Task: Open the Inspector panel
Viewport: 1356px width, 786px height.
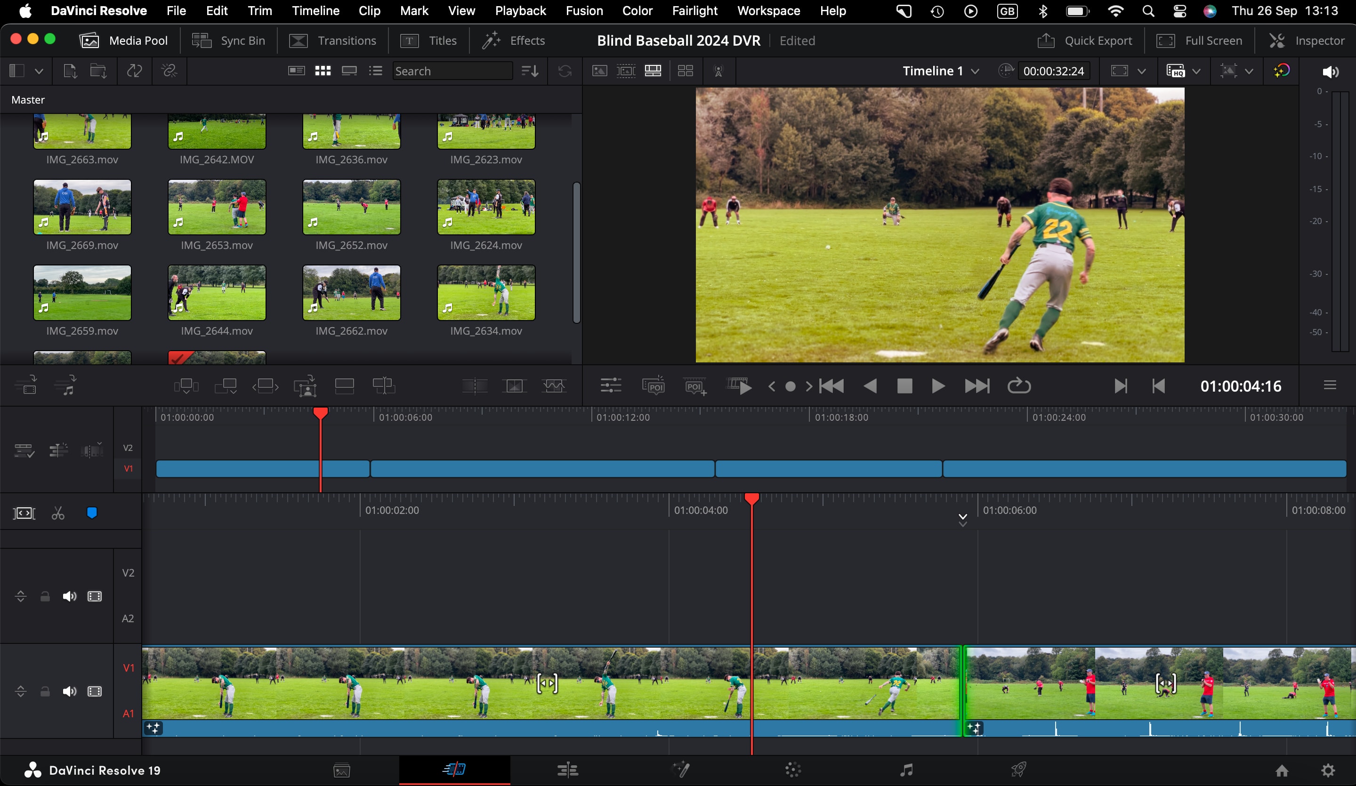Action: pyautogui.click(x=1307, y=40)
